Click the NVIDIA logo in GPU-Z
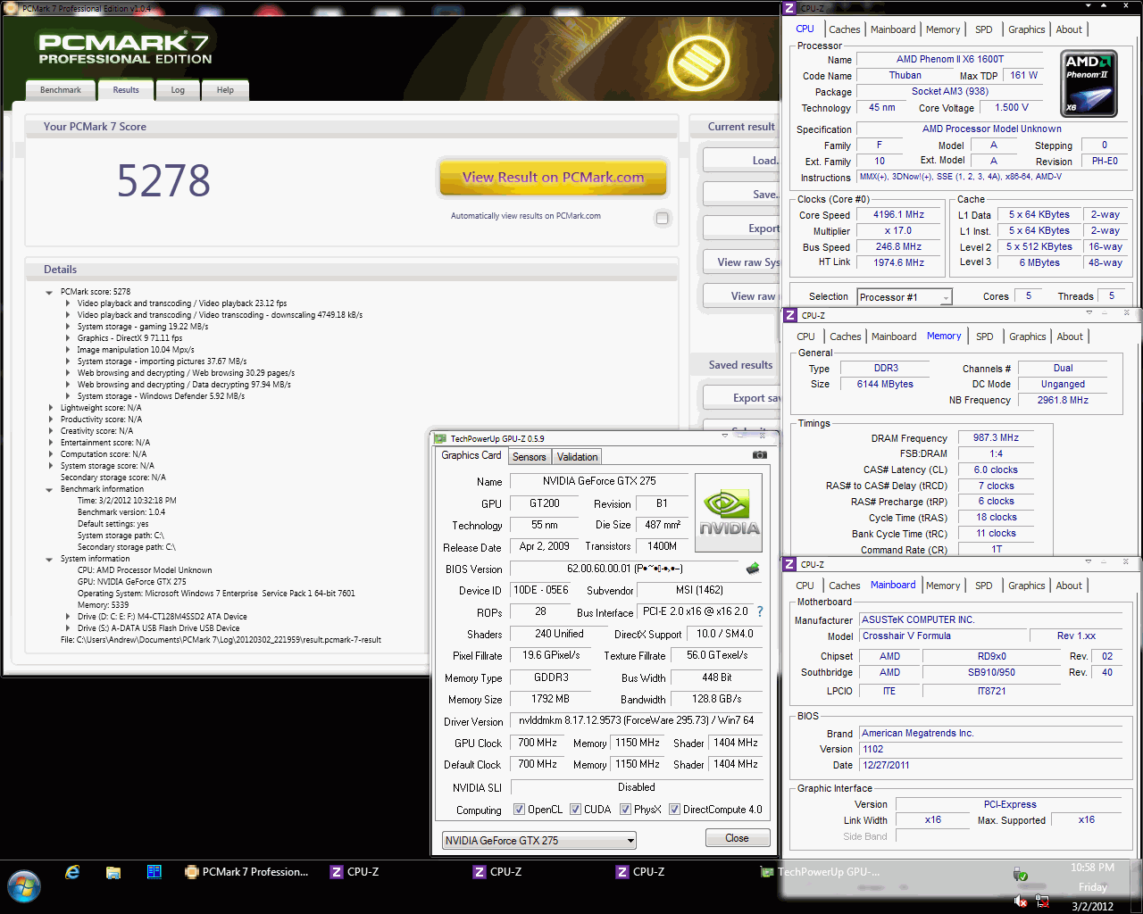Image resolution: width=1143 pixels, height=914 pixels. 729,511
